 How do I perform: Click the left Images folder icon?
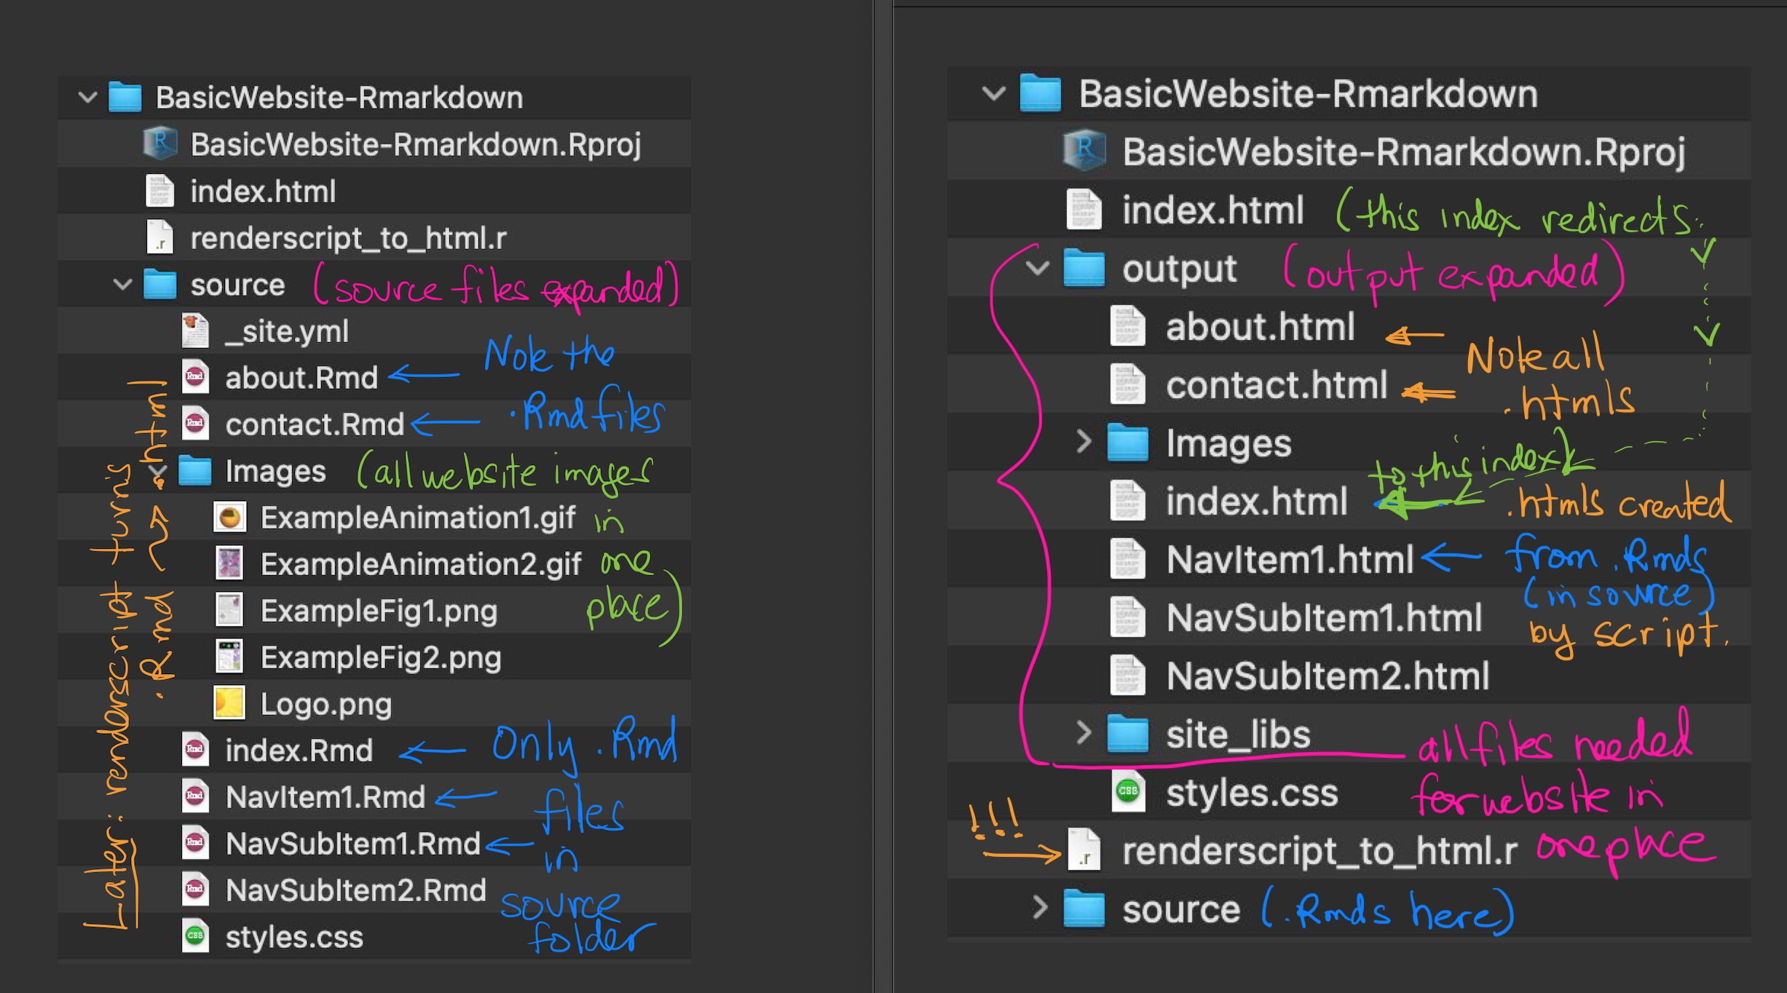tap(194, 470)
